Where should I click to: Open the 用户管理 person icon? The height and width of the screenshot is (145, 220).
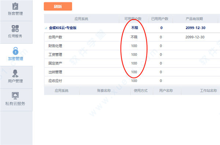[15, 74]
